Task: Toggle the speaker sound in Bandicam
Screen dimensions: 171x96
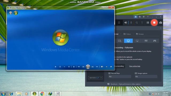Action: 126,22
